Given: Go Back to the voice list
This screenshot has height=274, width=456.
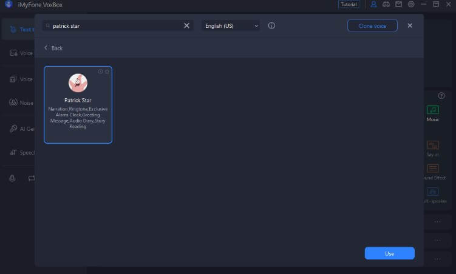Looking at the screenshot, I should pos(53,48).
